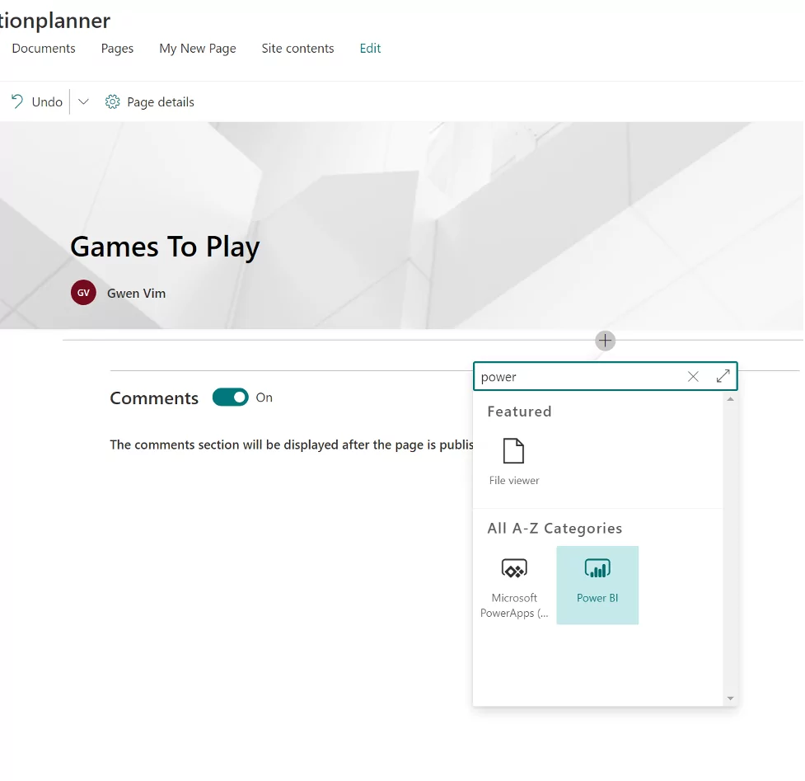Screen dimensions: 805x781
Task: Click the picker scrollbar up arrow
Action: 731,399
